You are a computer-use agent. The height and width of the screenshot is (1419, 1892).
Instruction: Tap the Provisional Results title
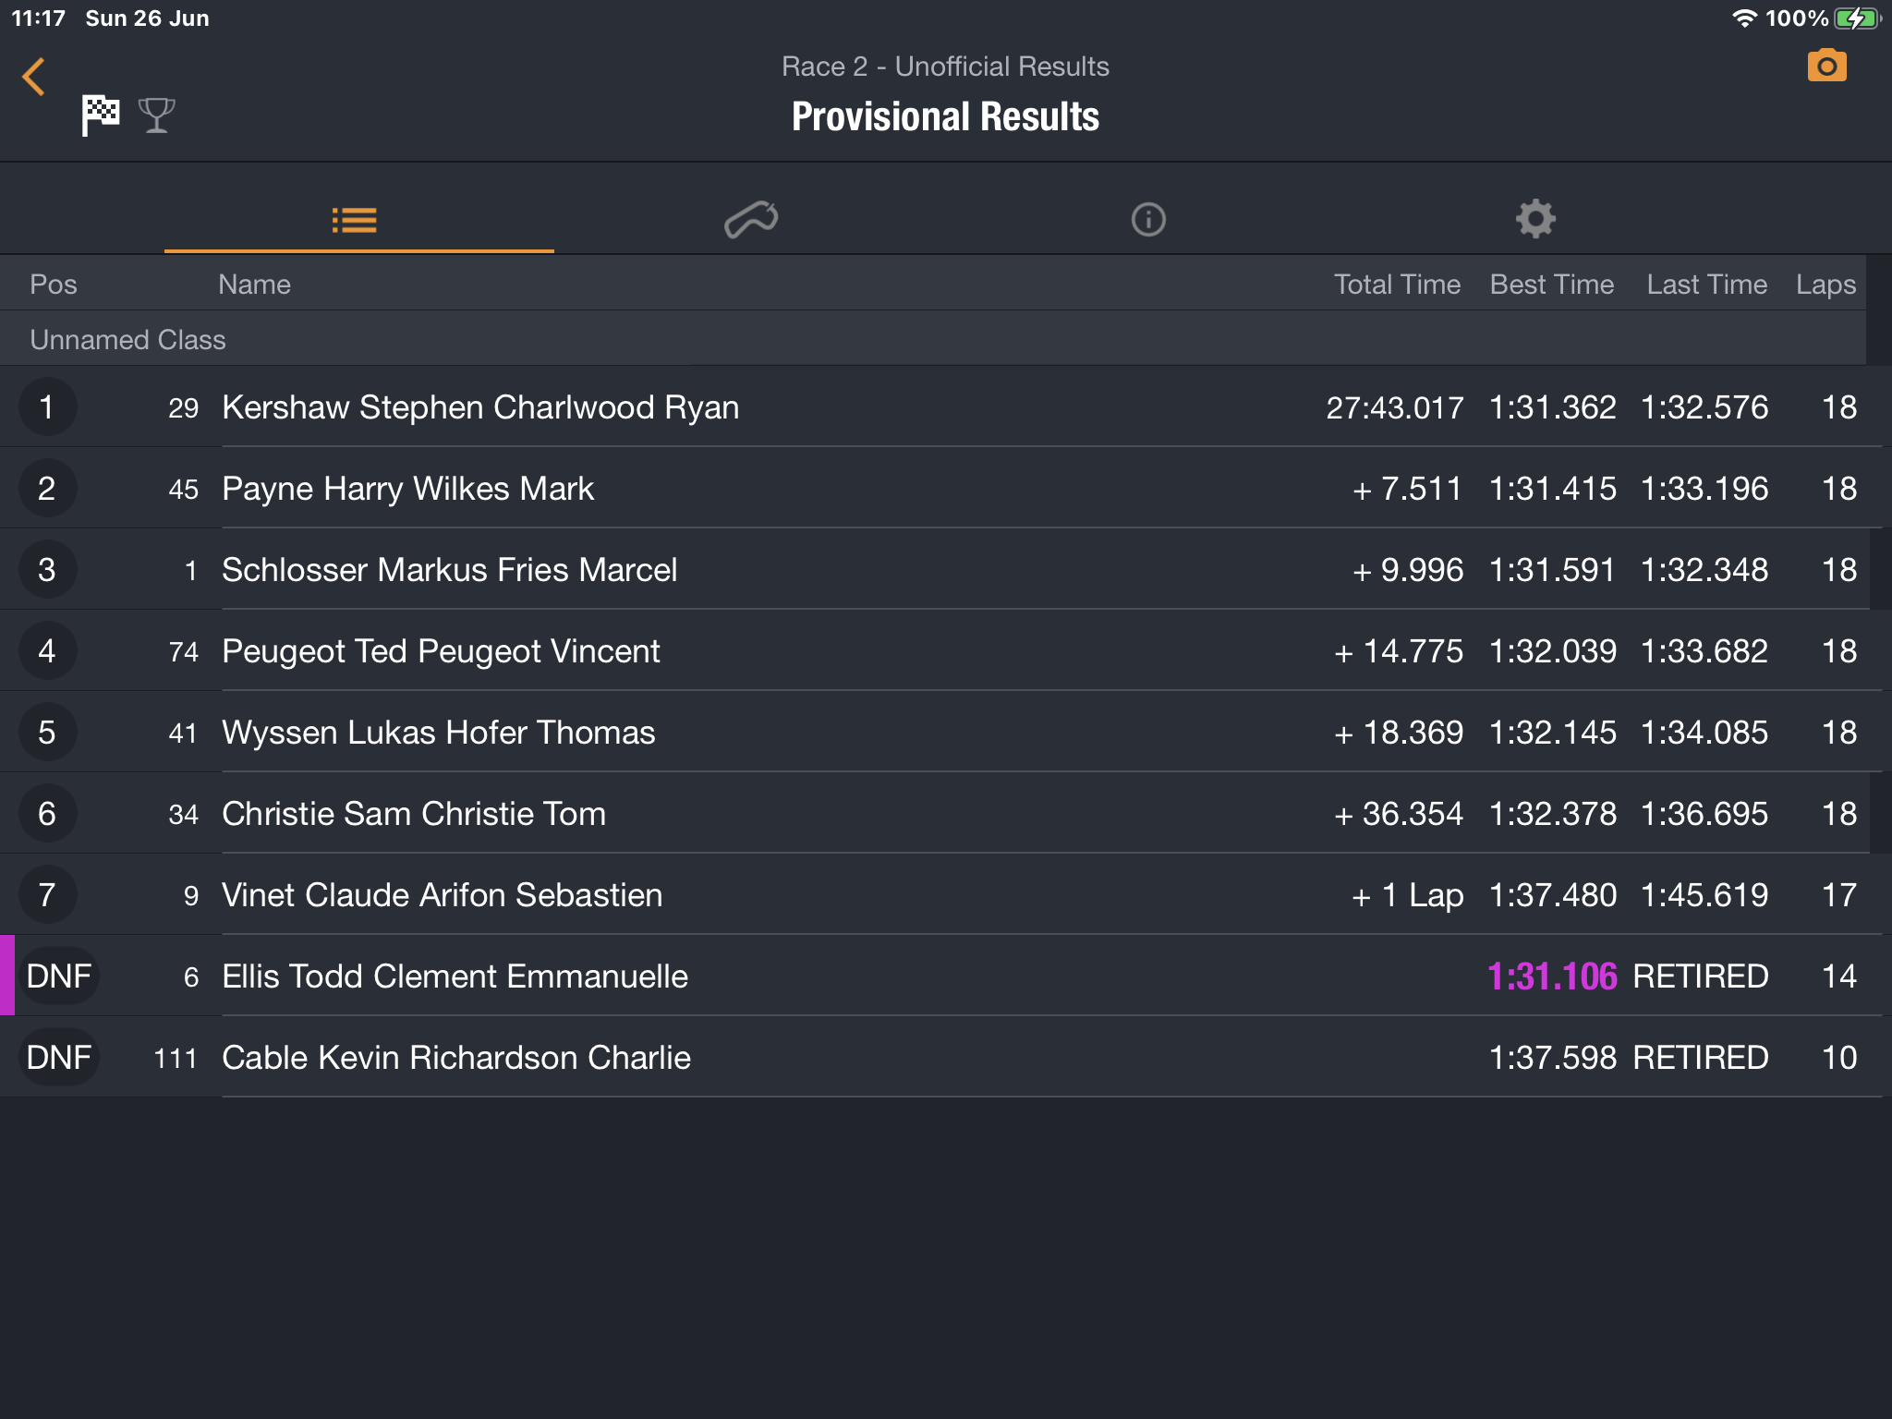[x=945, y=116]
